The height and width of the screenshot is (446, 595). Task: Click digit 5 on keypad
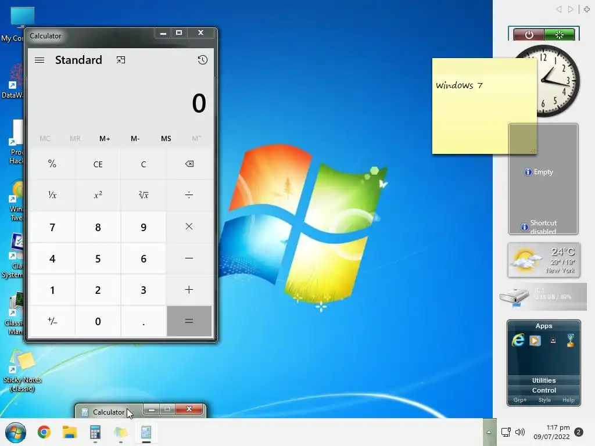98,258
